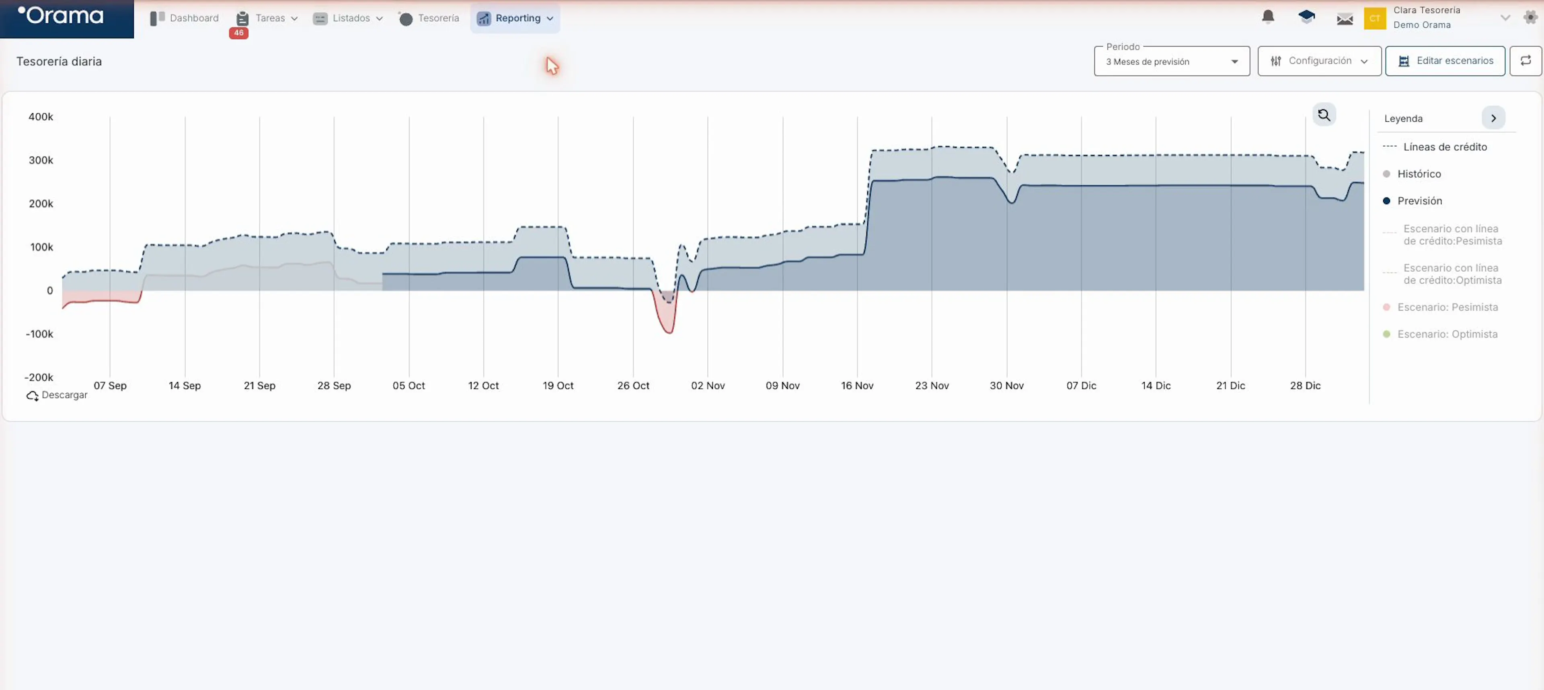Viewport: 1544px width, 690px height.
Task: Collapse the Leyenda panel arrow
Action: [x=1493, y=118]
